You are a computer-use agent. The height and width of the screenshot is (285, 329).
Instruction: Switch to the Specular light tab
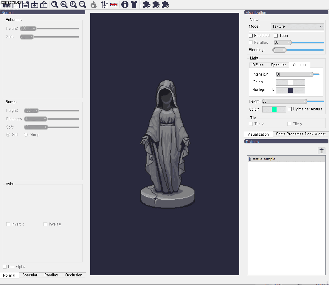pyautogui.click(x=278, y=65)
